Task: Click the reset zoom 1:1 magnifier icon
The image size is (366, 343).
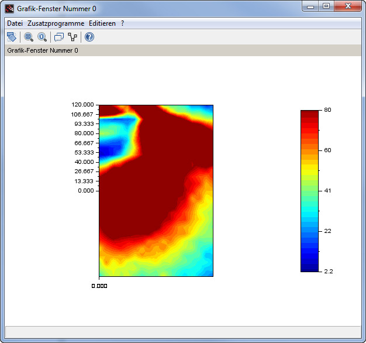Action: tap(42, 37)
